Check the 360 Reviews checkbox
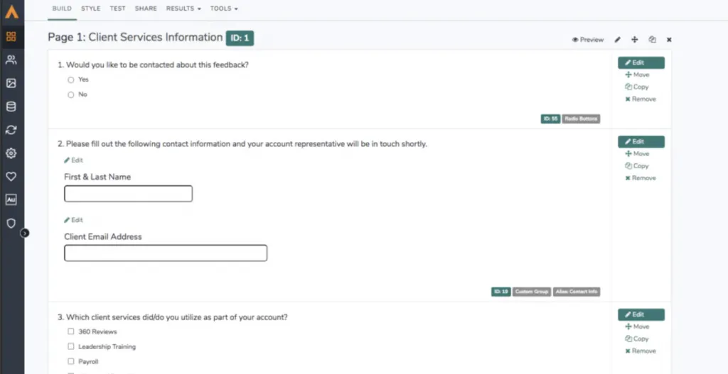Image resolution: width=728 pixels, height=374 pixels. click(x=71, y=331)
